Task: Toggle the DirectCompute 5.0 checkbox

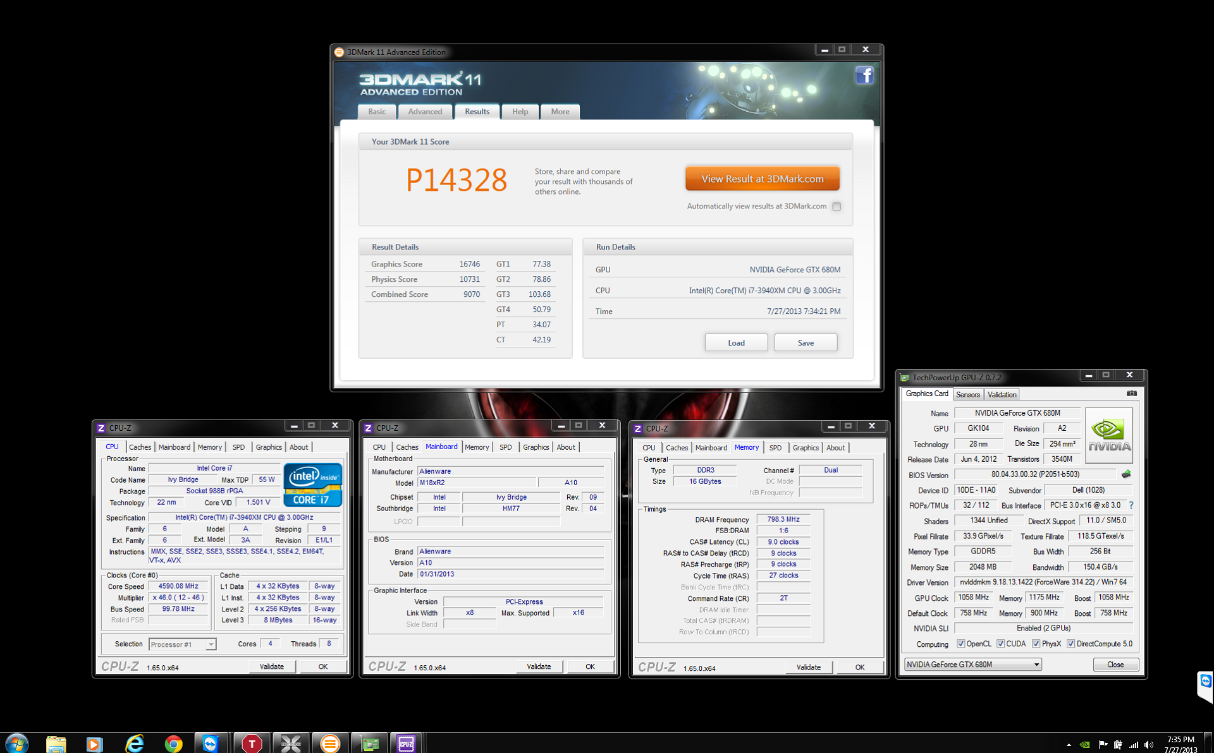Action: (x=1071, y=644)
